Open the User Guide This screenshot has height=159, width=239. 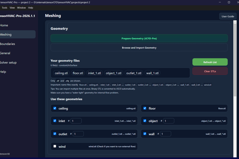[228, 16]
